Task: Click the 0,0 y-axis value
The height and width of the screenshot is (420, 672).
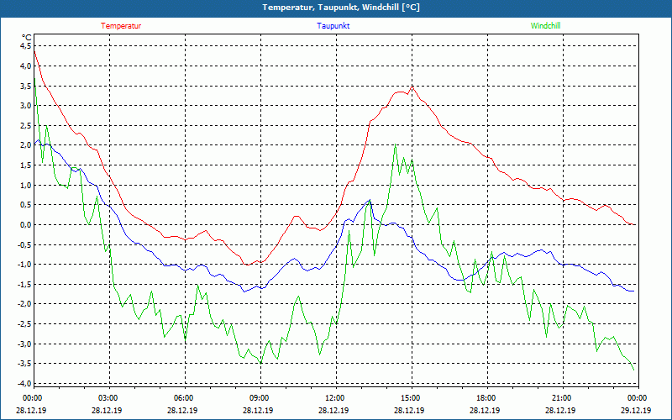Action: (x=25, y=224)
